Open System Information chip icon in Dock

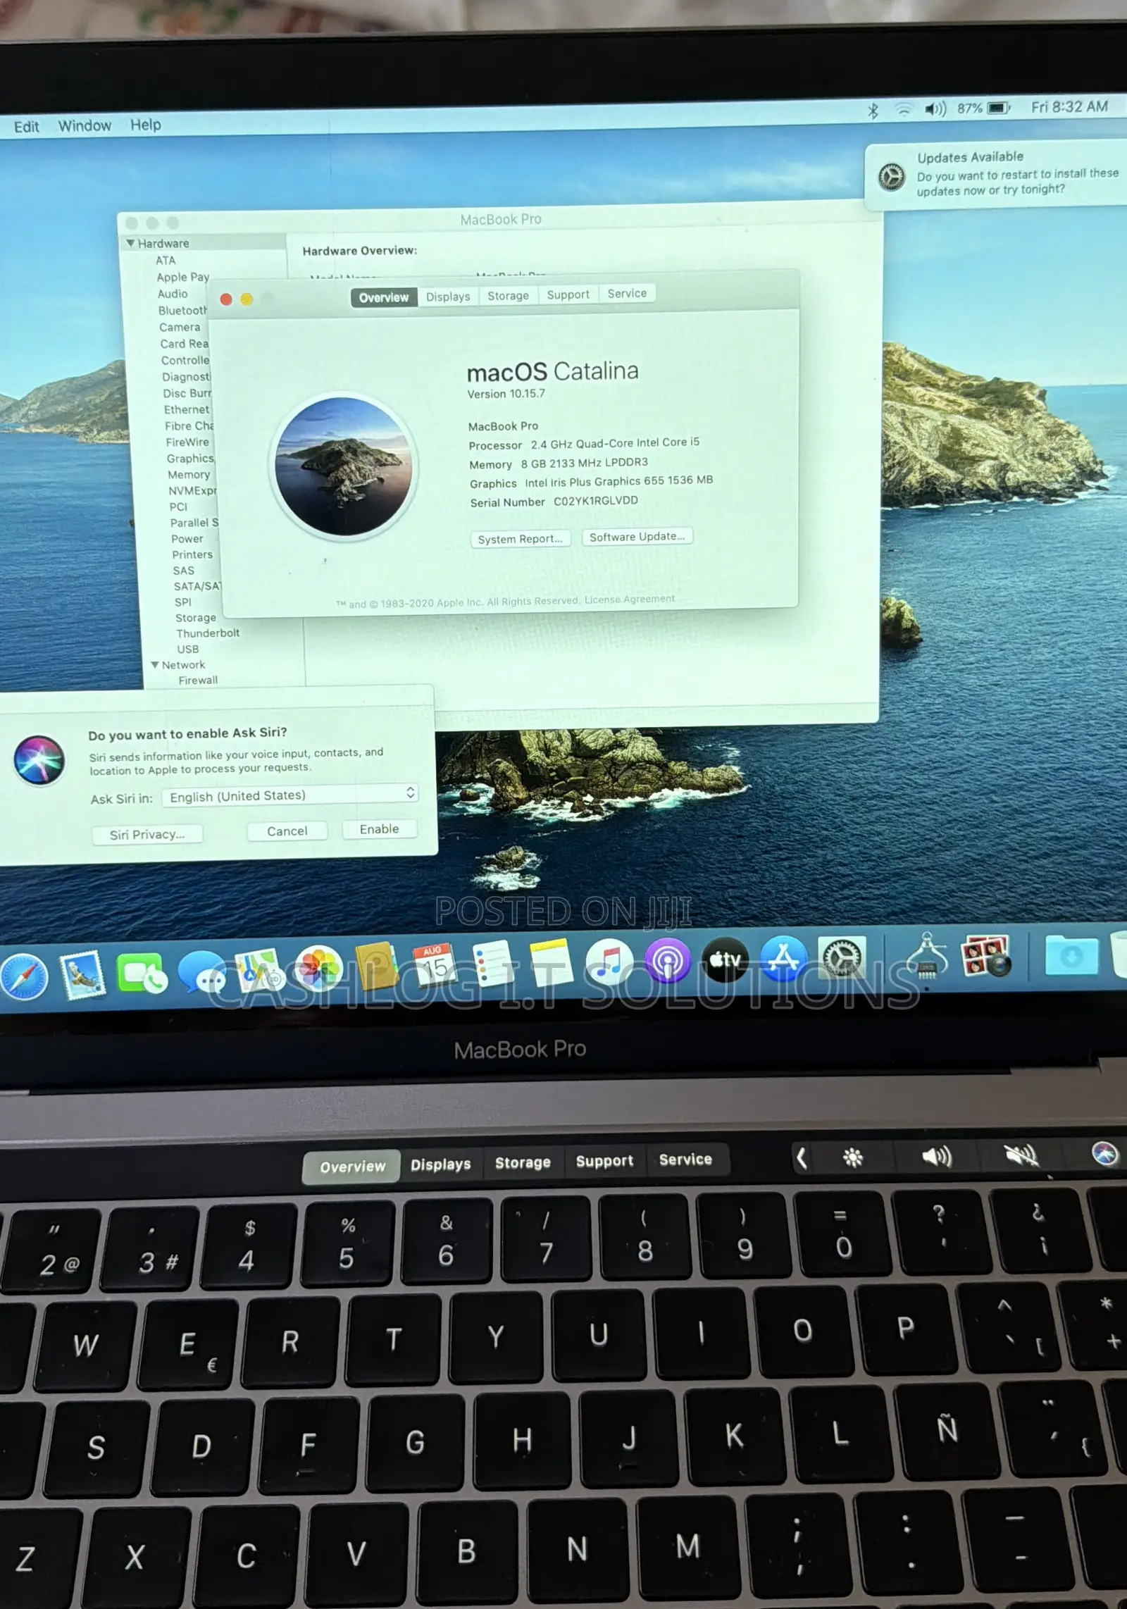[x=927, y=956]
